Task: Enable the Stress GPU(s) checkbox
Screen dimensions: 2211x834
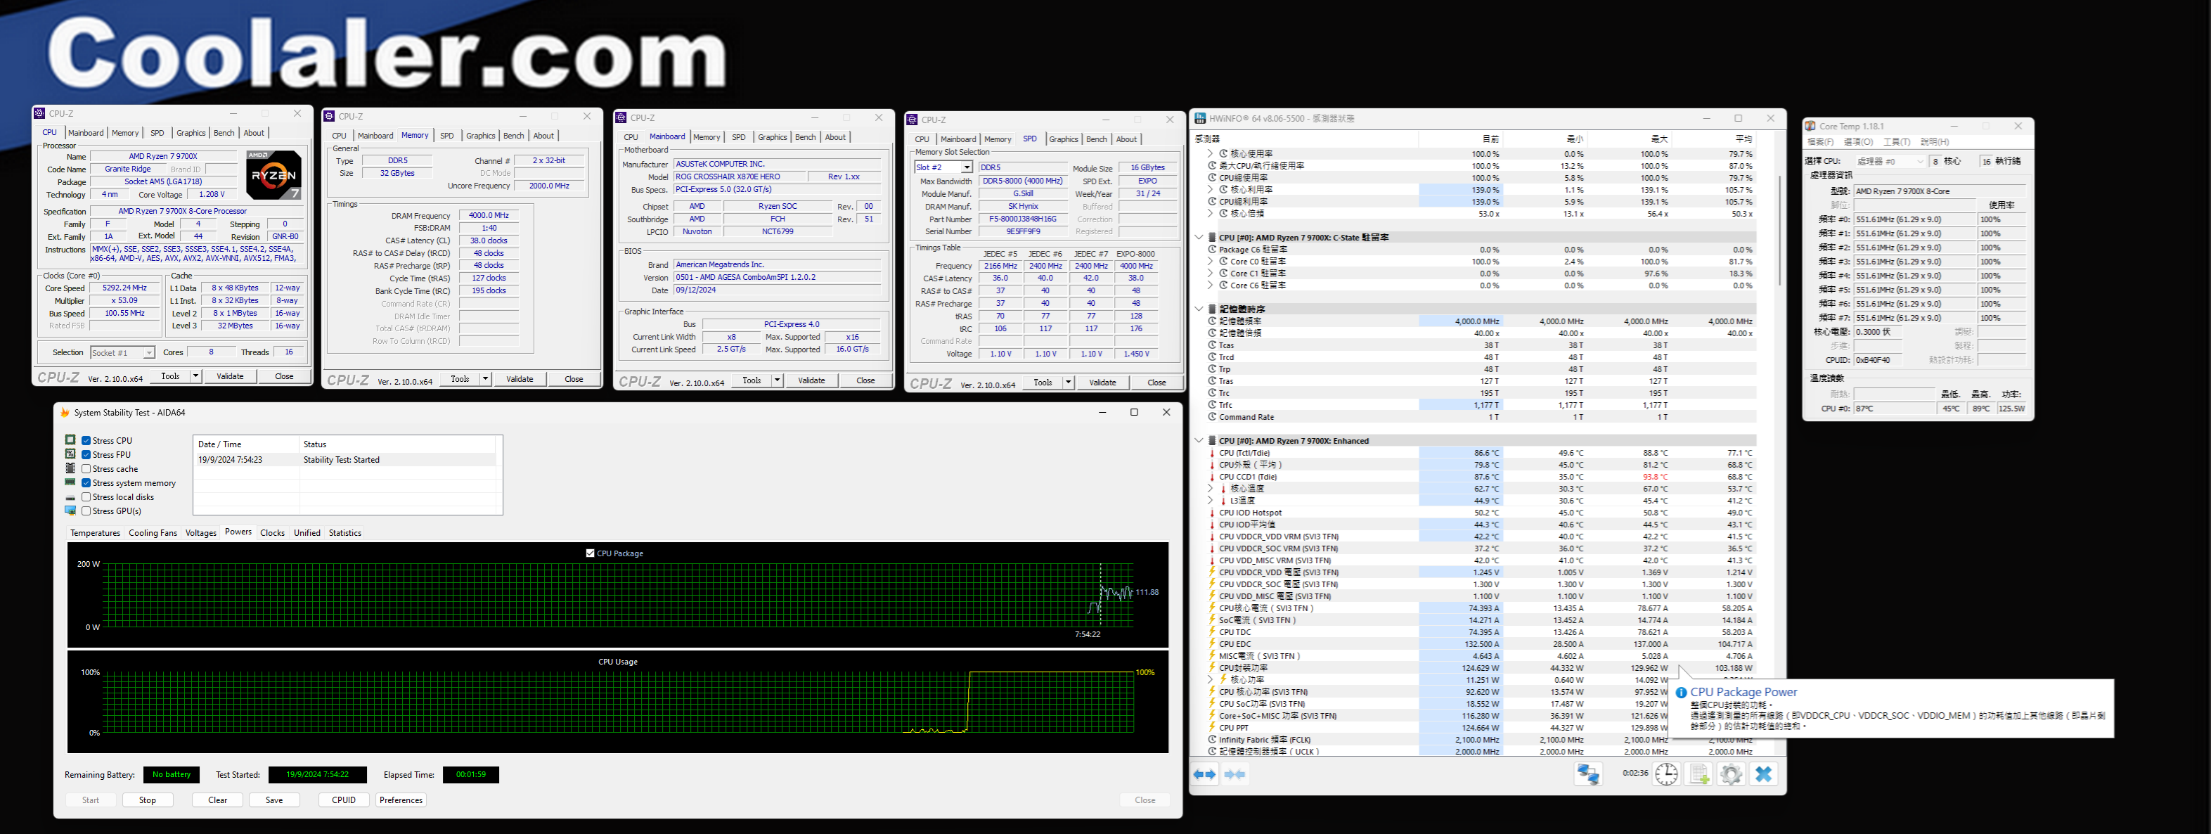Action: (86, 511)
